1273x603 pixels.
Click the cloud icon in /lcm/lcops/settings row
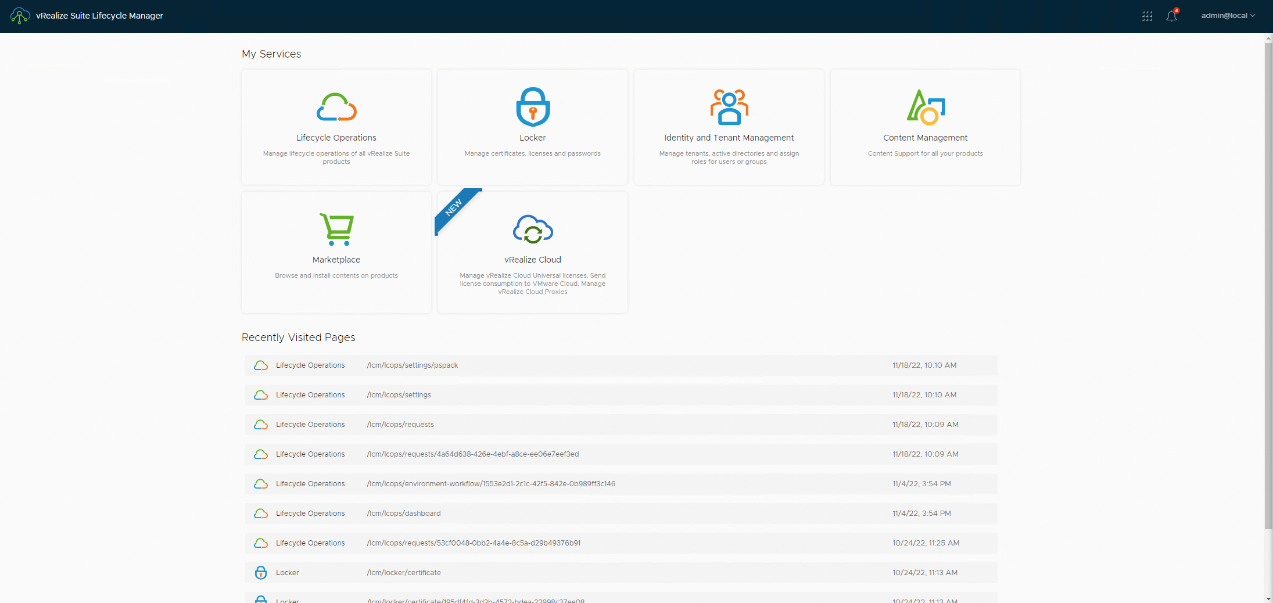[261, 395]
